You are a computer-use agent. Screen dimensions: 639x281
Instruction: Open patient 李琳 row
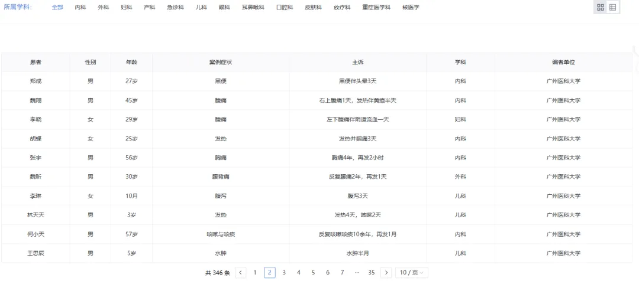click(x=317, y=196)
